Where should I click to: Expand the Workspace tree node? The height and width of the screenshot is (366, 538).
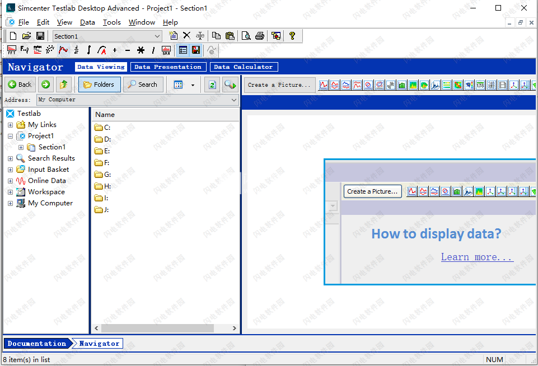click(10, 192)
